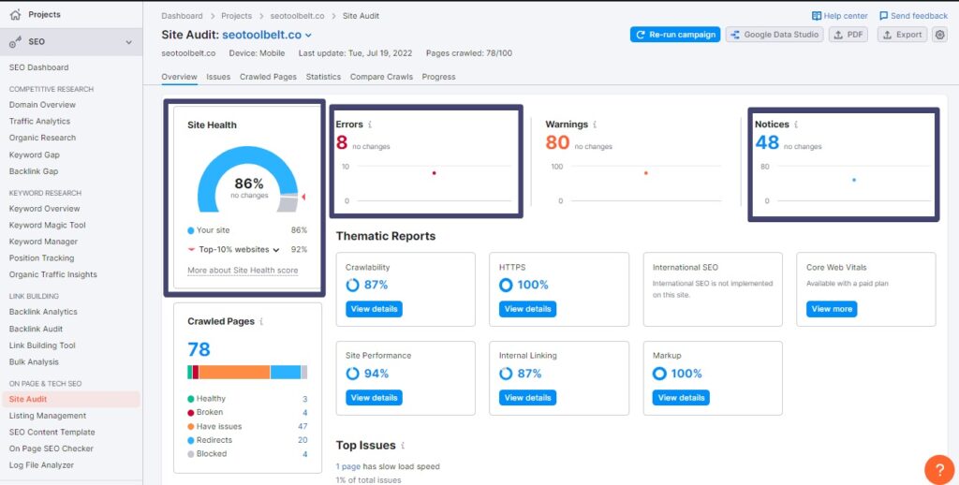View details for Internal Linking
Screen dimensions: 959x485
point(527,398)
